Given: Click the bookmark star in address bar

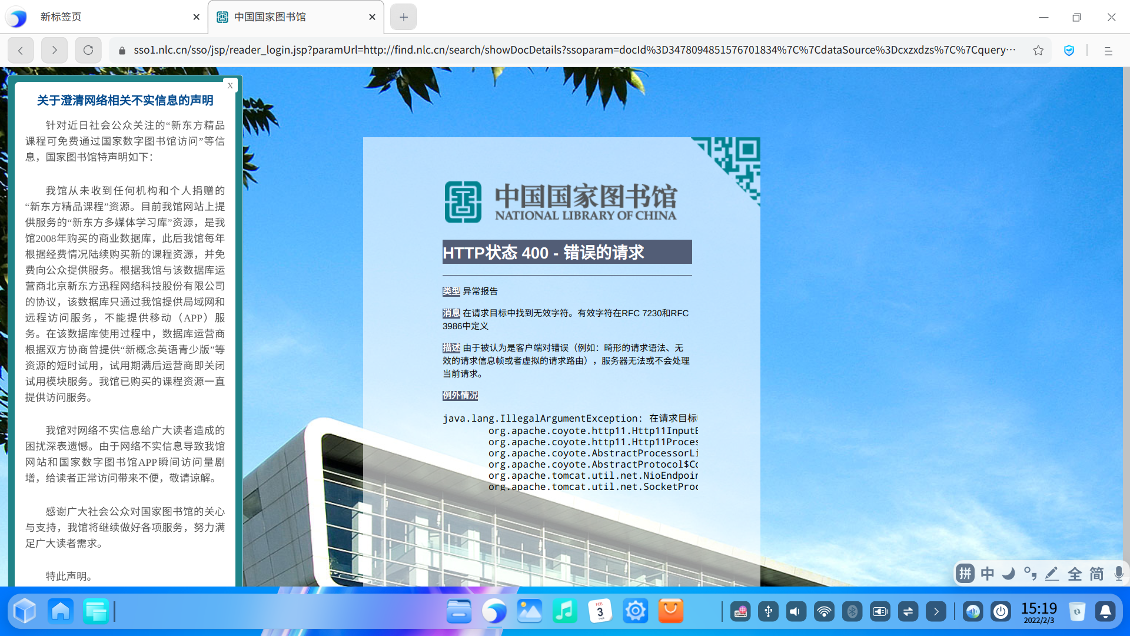Looking at the screenshot, I should pos(1038,51).
